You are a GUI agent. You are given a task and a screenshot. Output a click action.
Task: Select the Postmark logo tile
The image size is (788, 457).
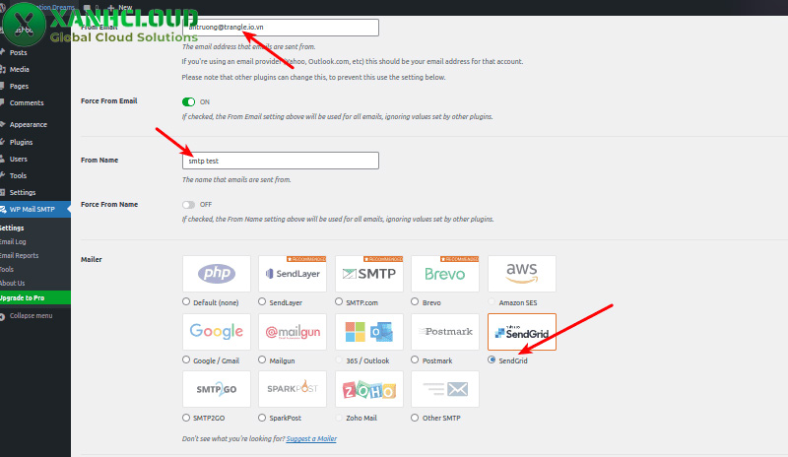[x=445, y=332]
